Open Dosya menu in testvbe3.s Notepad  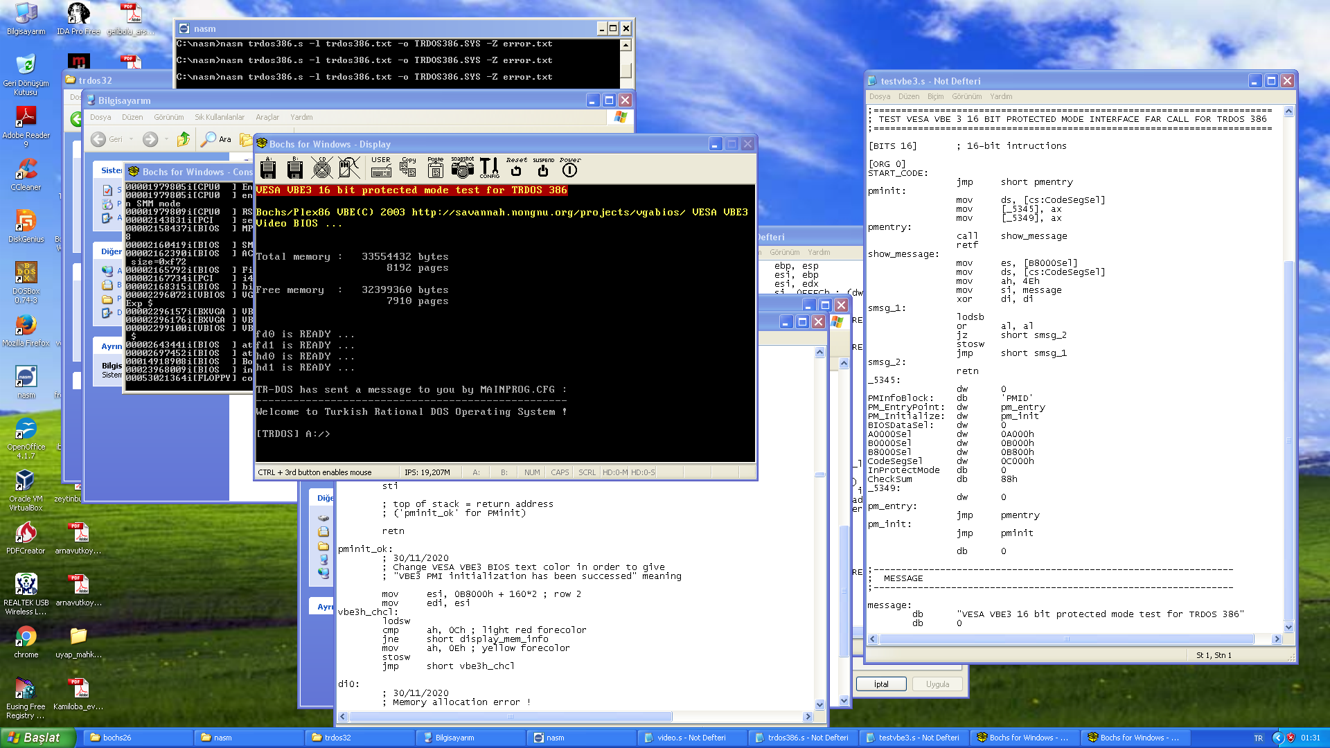[x=880, y=97]
